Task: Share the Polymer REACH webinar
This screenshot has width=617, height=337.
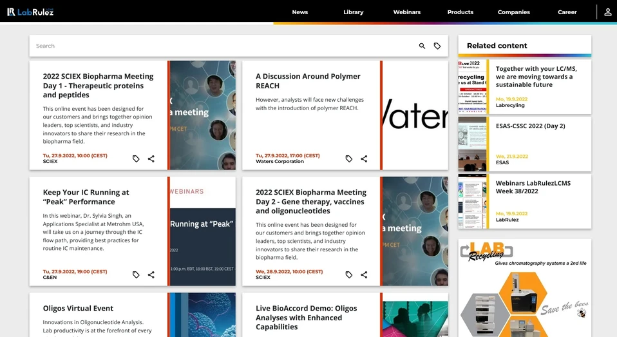Action: (364, 159)
